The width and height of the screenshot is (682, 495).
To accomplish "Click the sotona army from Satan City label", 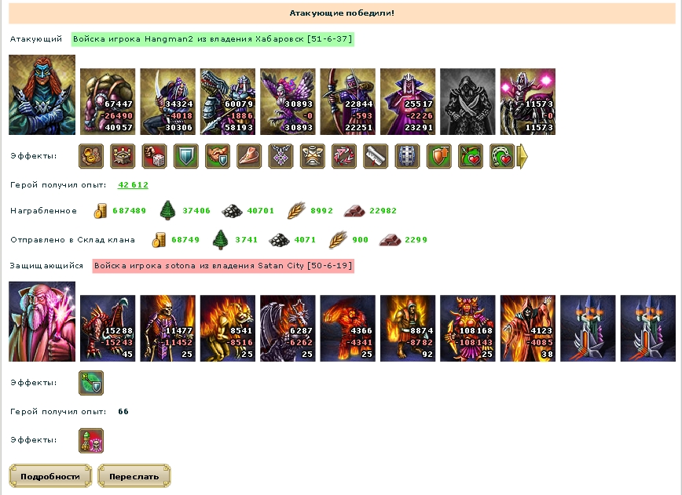I will pyautogui.click(x=223, y=266).
